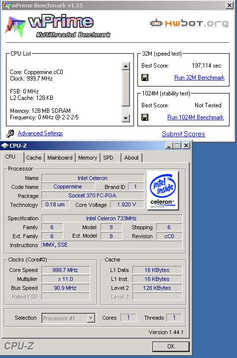237x358 pixels.
Task: Click the cC0 revision value
Action: [x=169, y=236]
